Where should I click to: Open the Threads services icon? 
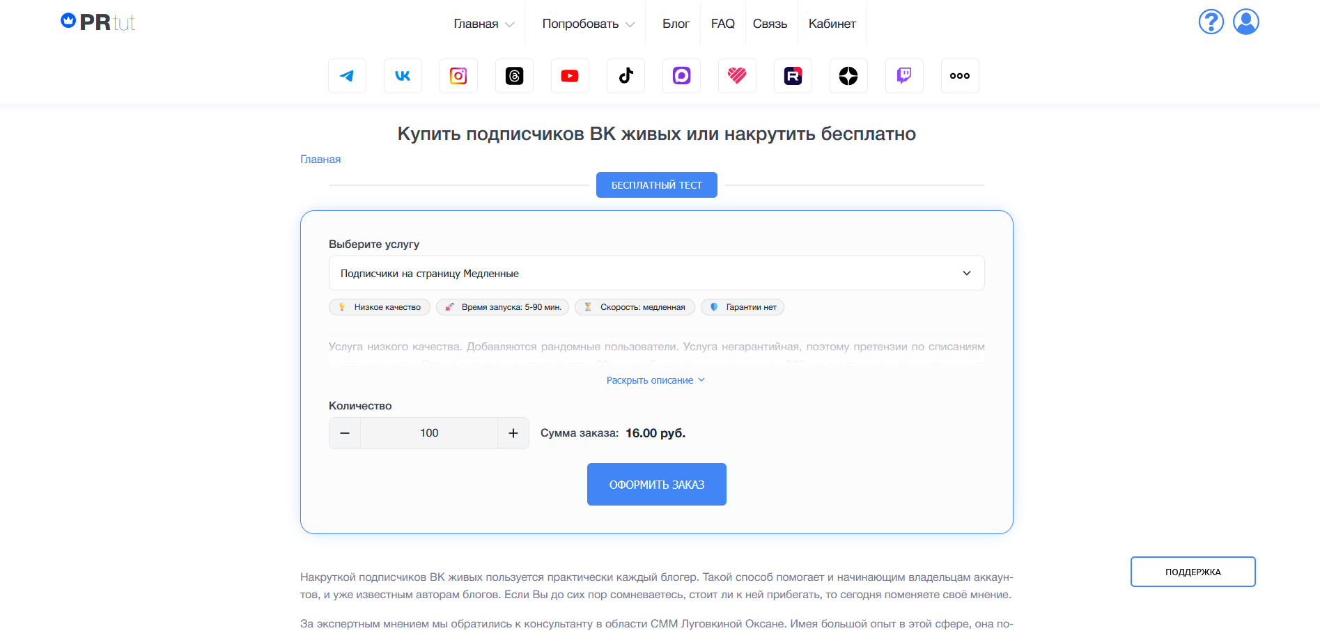(514, 76)
